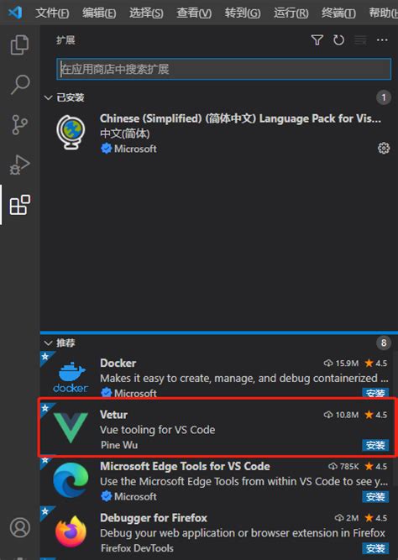
Task: Click the Chinese Language Pack globe icon
Action: pyautogui.click(x=71, y=132)
